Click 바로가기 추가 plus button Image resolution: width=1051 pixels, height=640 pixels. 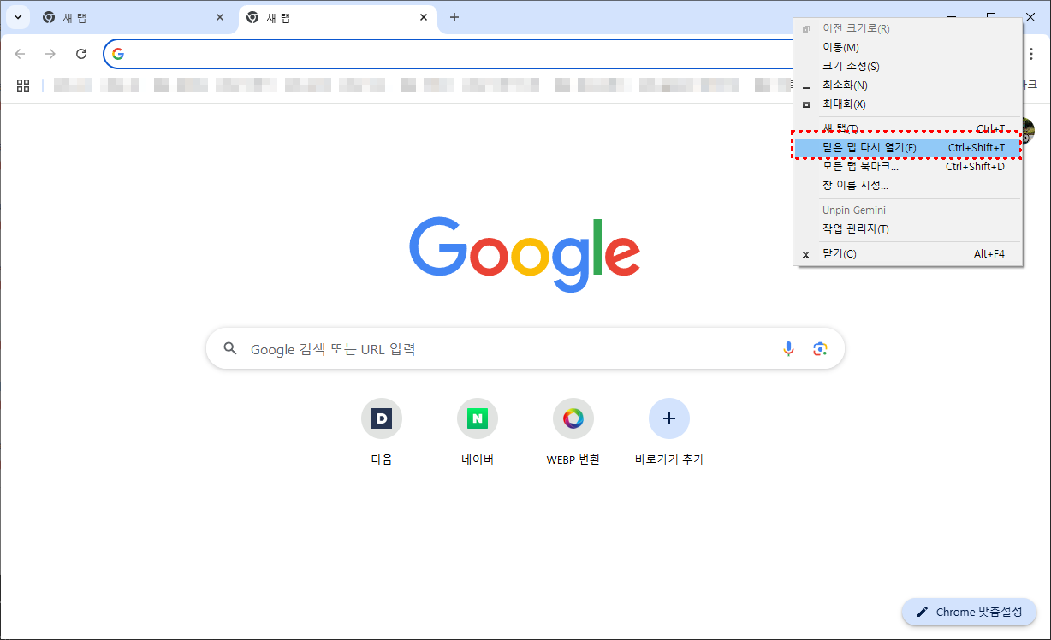coord(669,418)
